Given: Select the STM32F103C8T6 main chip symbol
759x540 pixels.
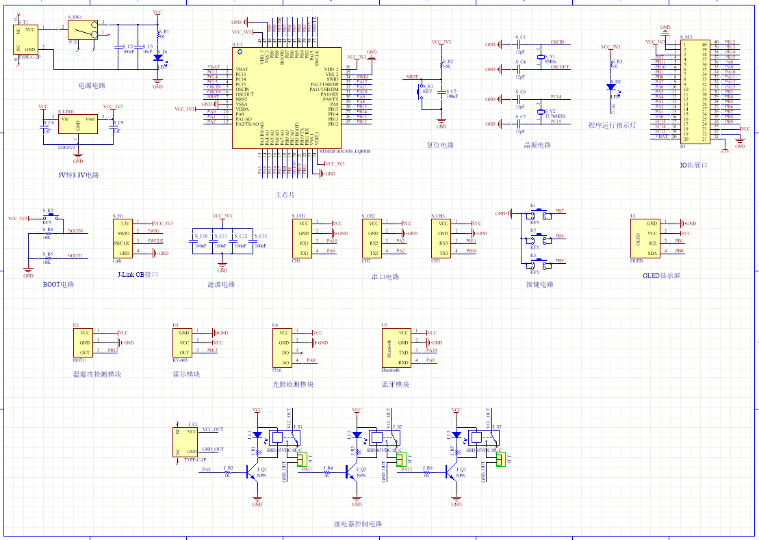Looking at the screenshot, I should click(x=287, y=98).
